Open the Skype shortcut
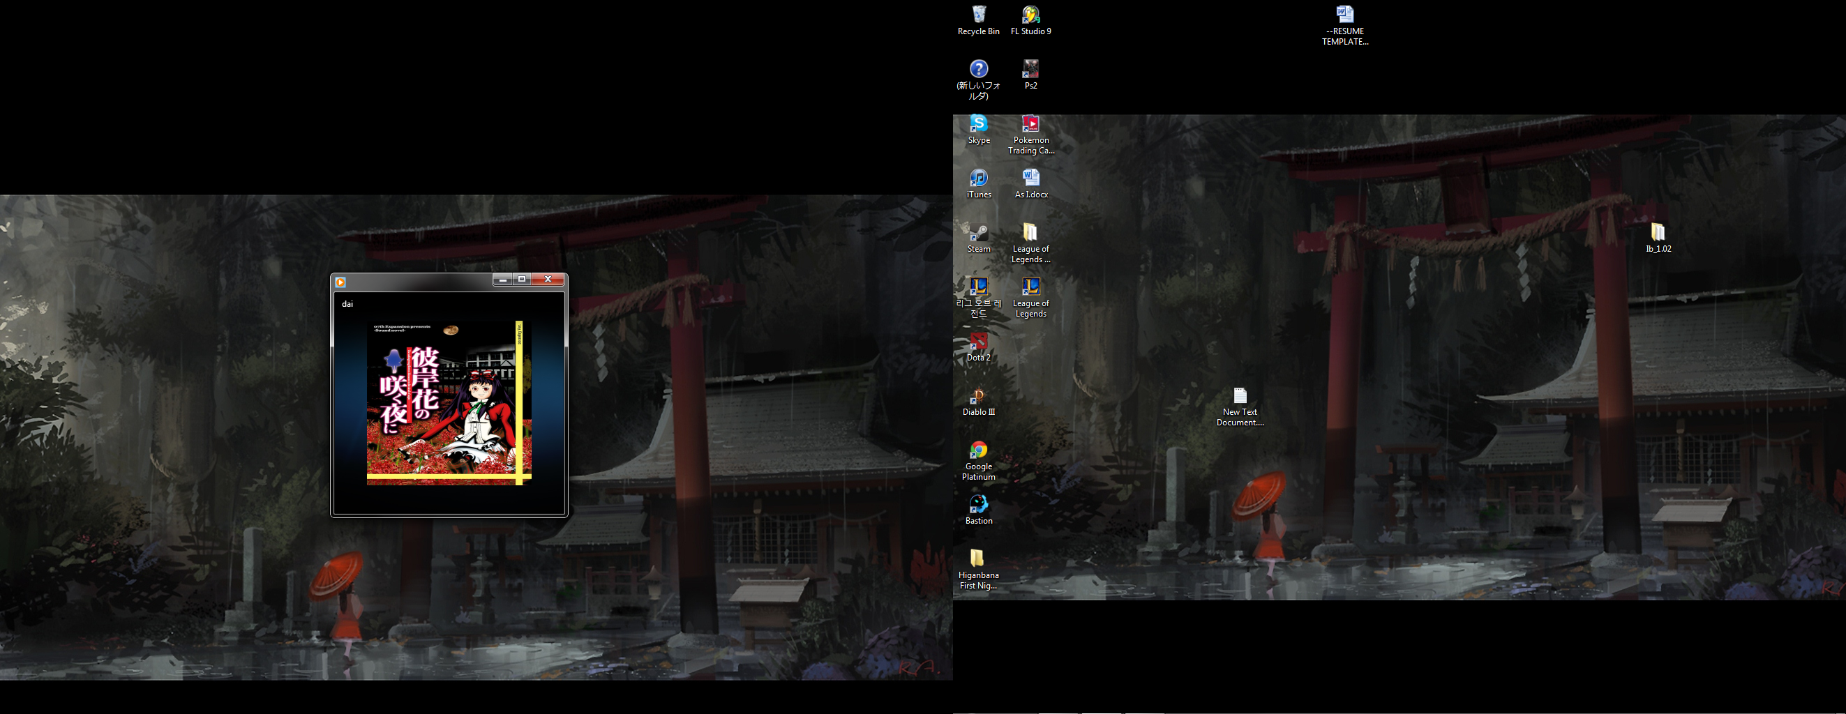This screenshot has height=714, width=1846. pyautogui.click(x=978, y=129)
